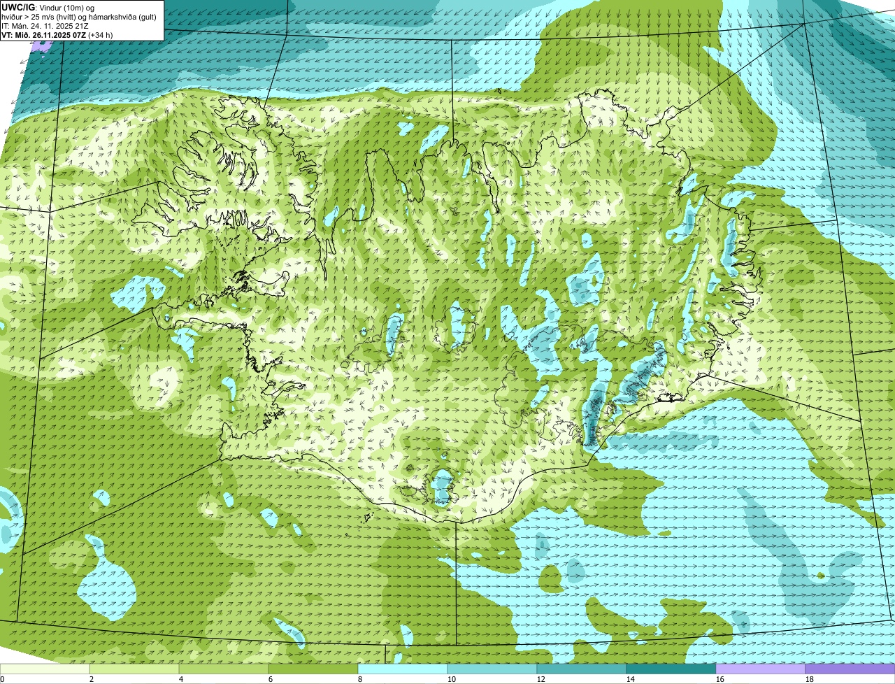Click the scale label '10'
The image size is (895, 684).
click(452, 679)
